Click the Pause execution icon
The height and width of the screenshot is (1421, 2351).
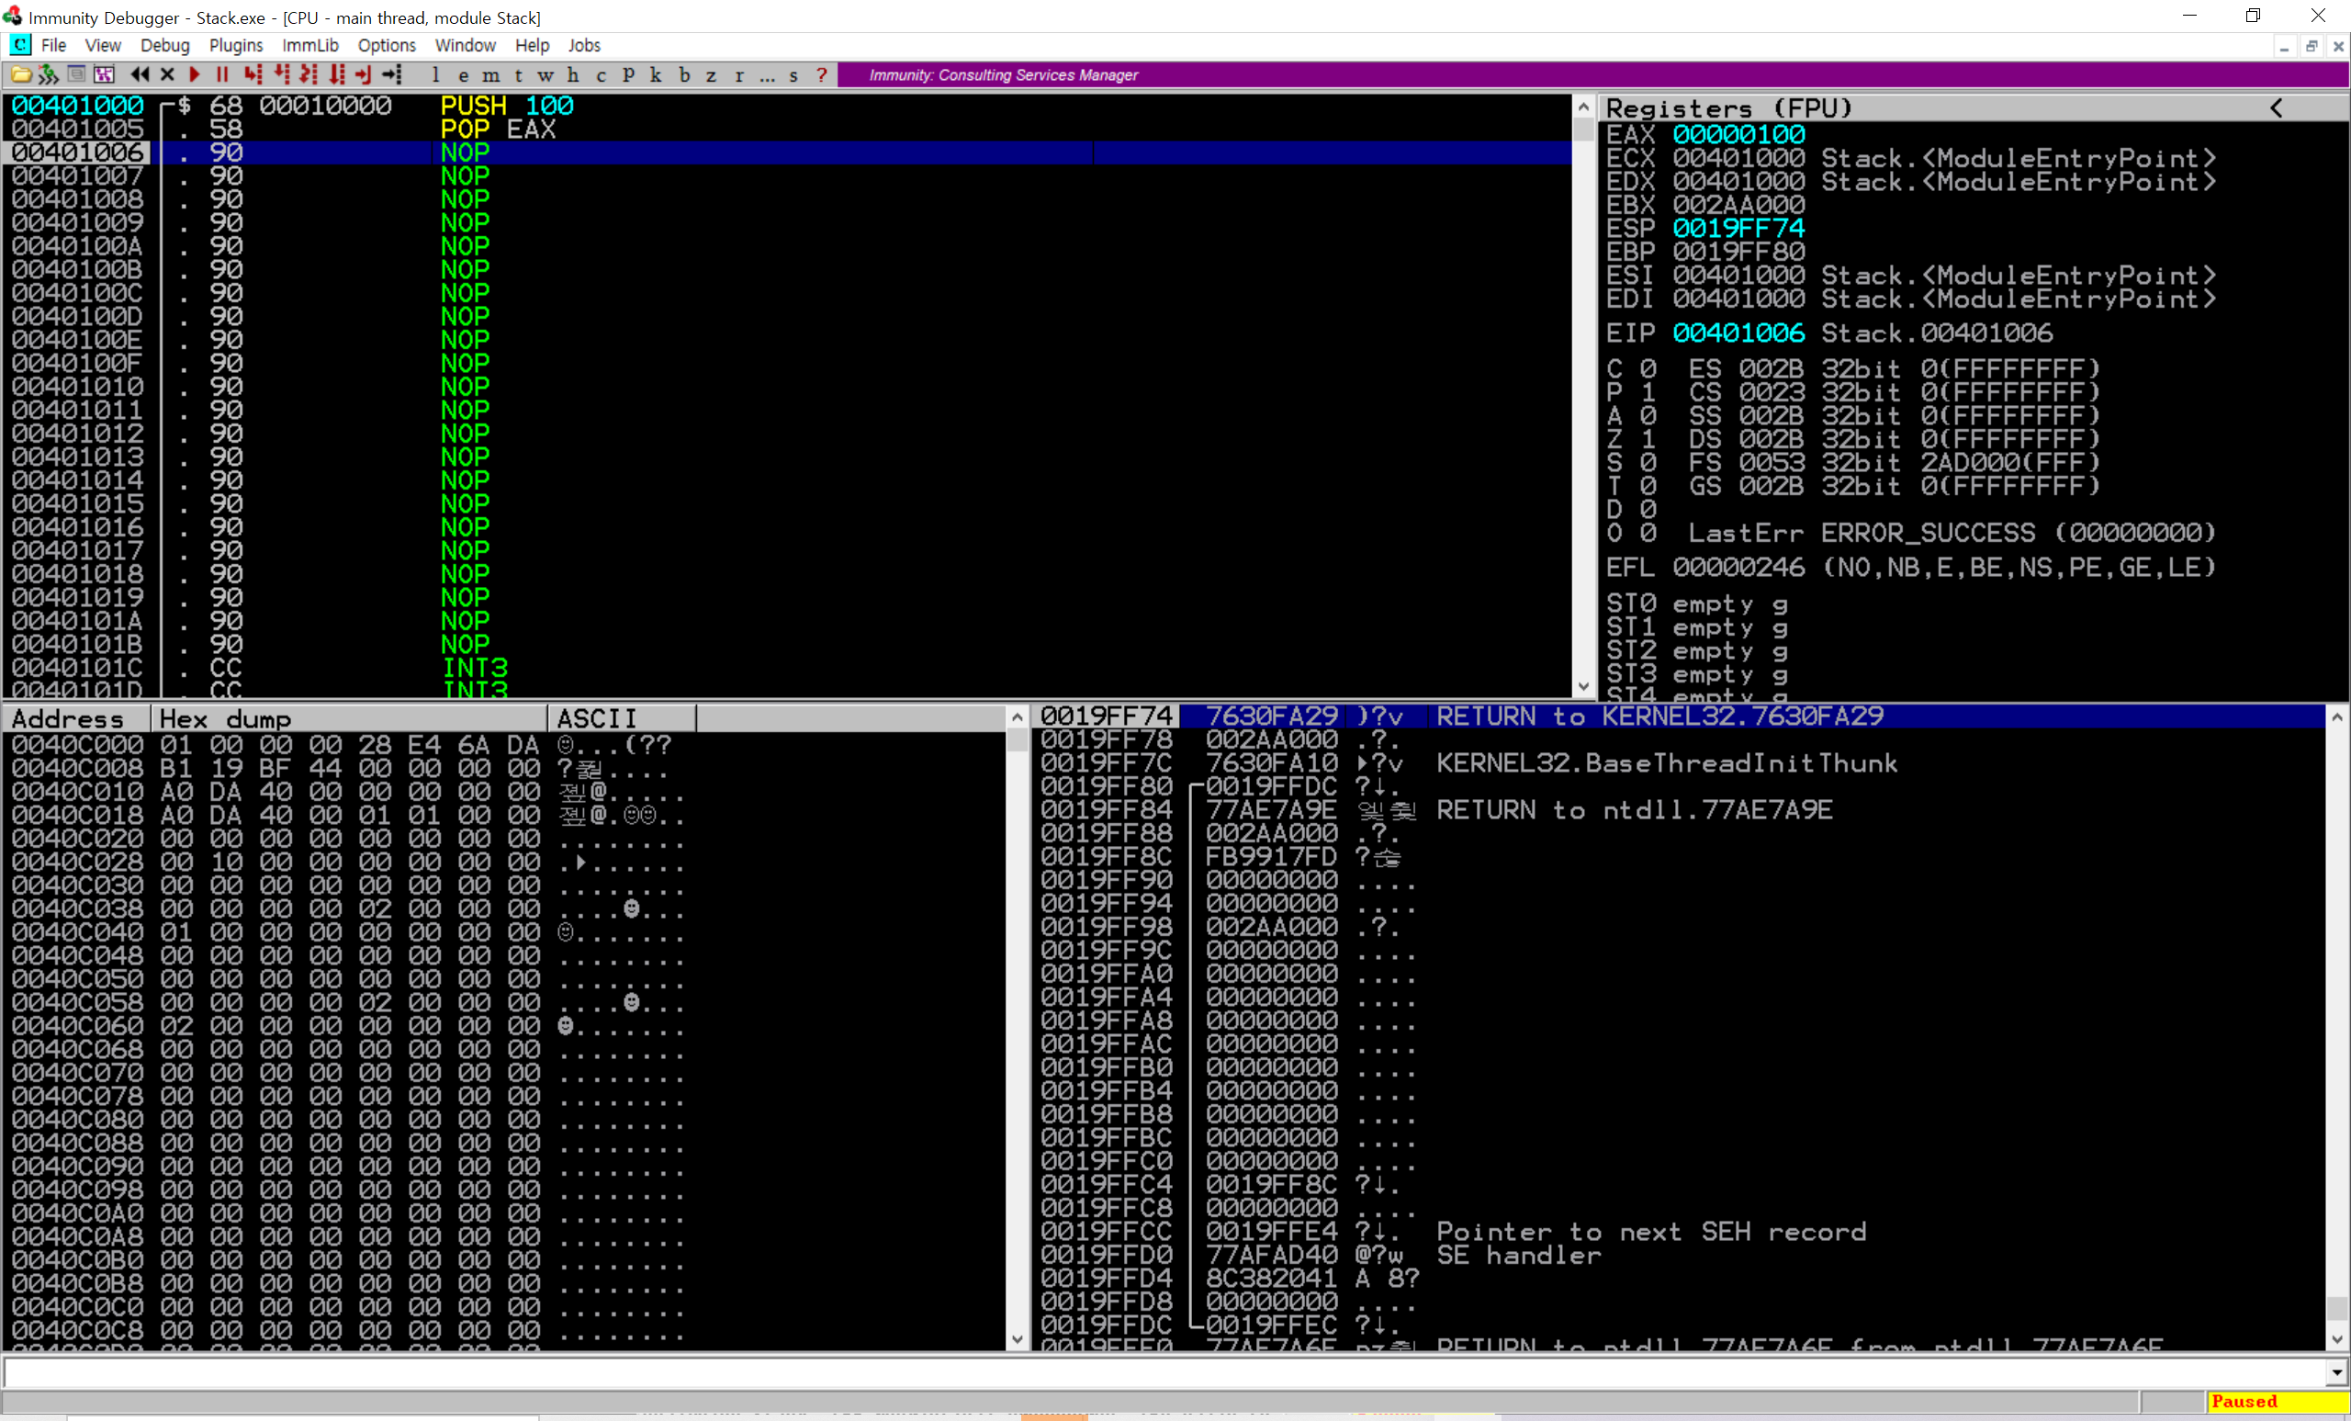222,74
